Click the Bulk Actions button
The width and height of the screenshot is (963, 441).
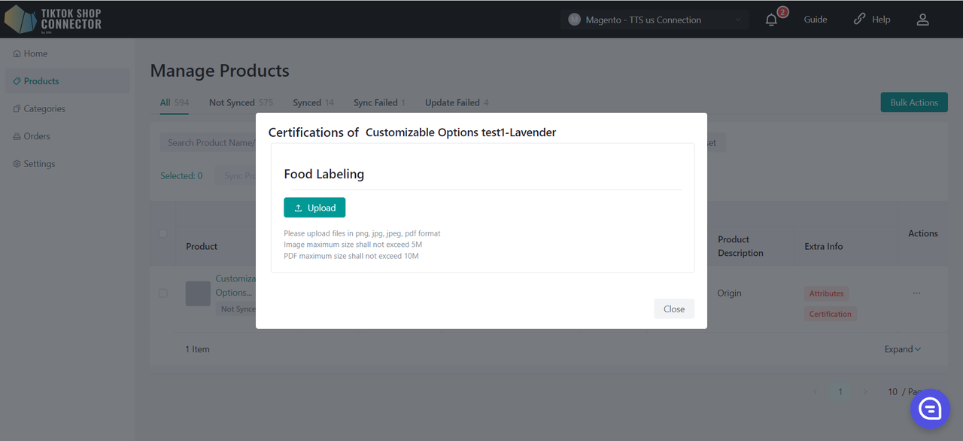913,103
